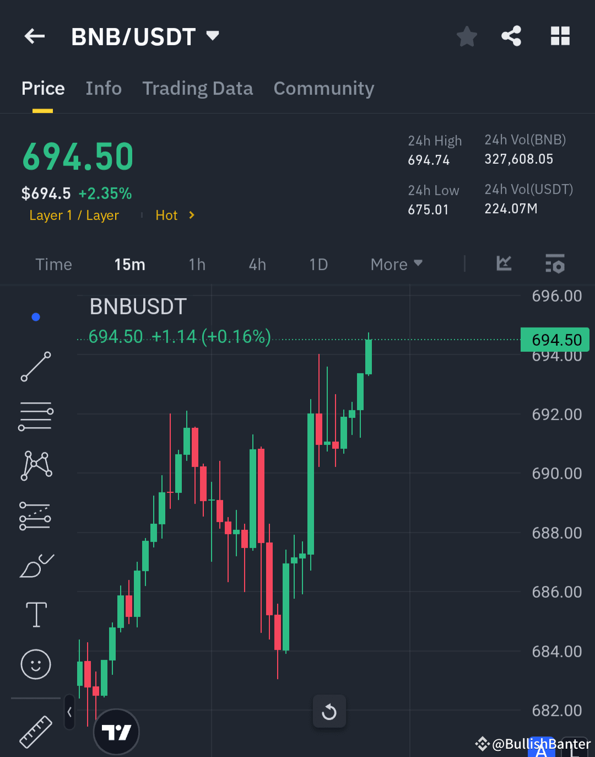Select the trend line drawing tool
595x757 pixels.
click(35, 366)
